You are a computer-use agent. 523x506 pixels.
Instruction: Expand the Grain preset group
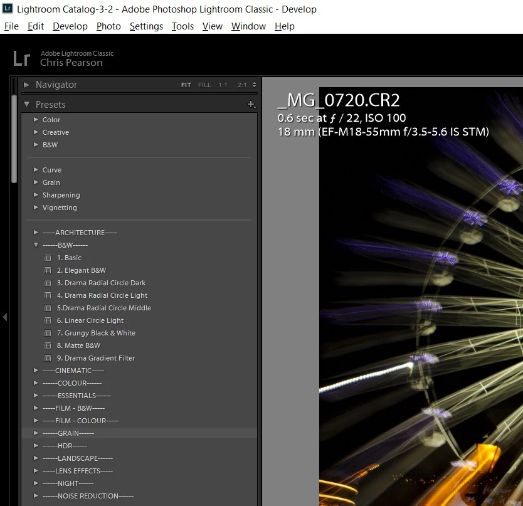[36, 182]
